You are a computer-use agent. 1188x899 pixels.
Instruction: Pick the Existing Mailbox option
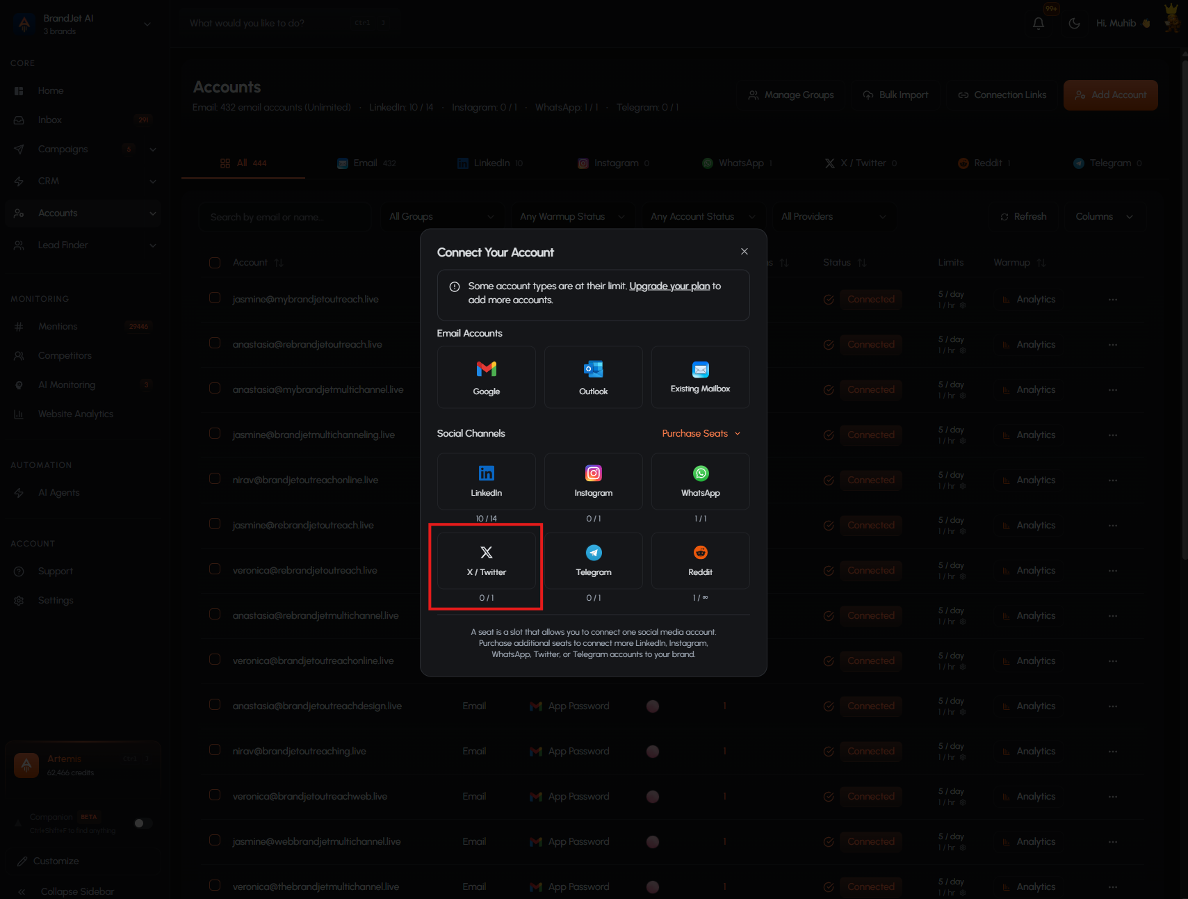[700, 377]
